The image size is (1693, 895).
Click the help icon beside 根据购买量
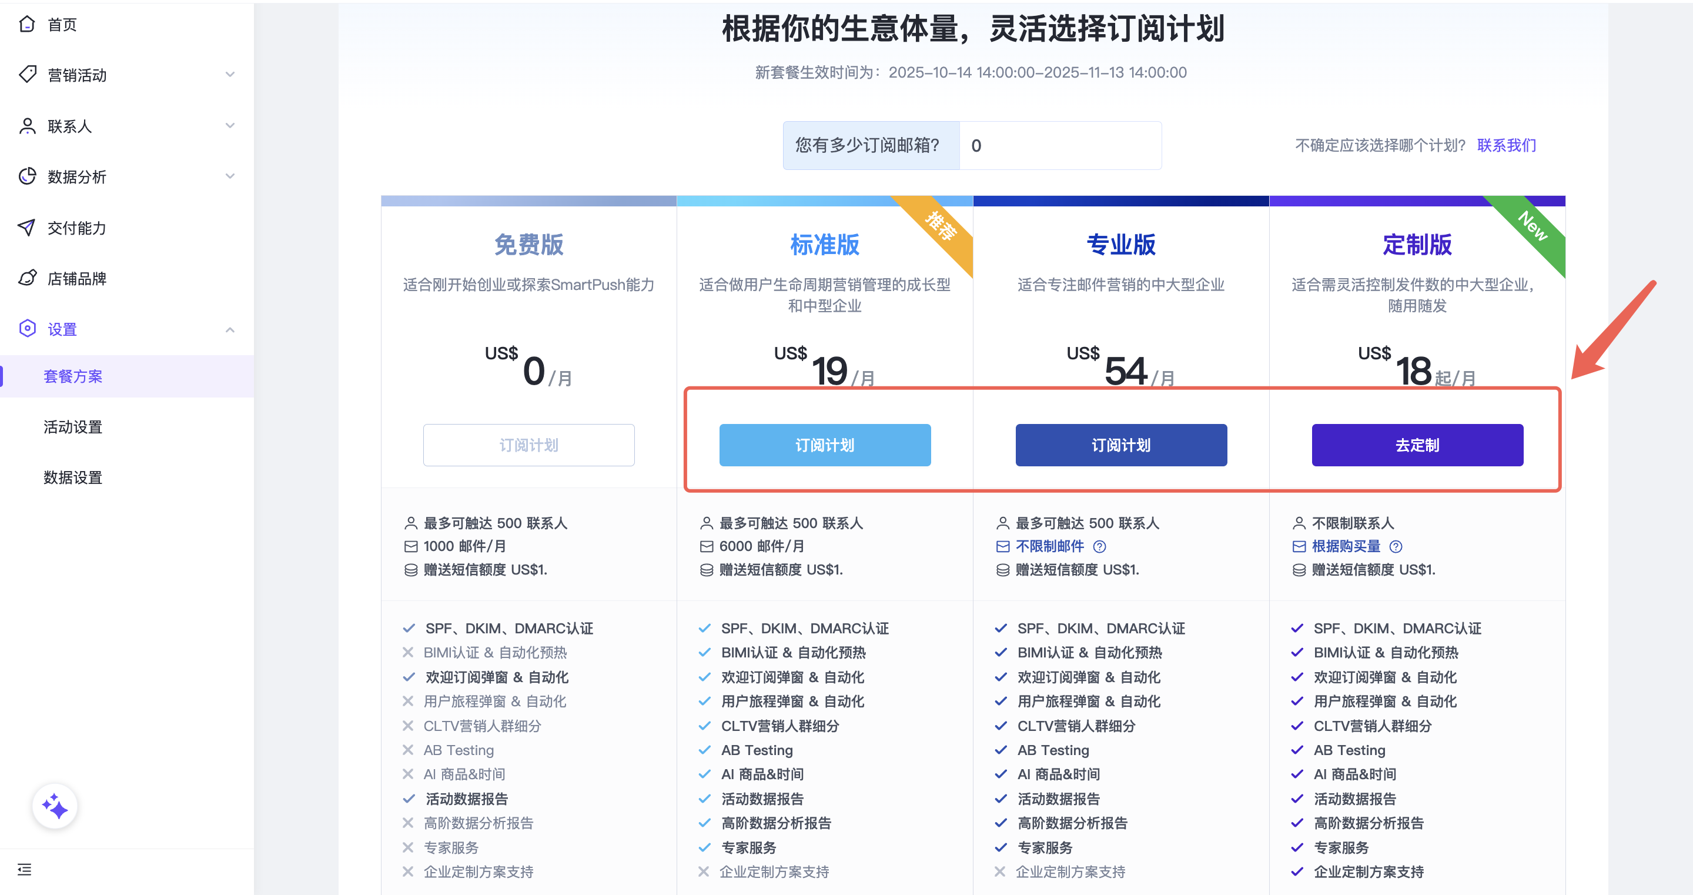(x=1397, y=546)
